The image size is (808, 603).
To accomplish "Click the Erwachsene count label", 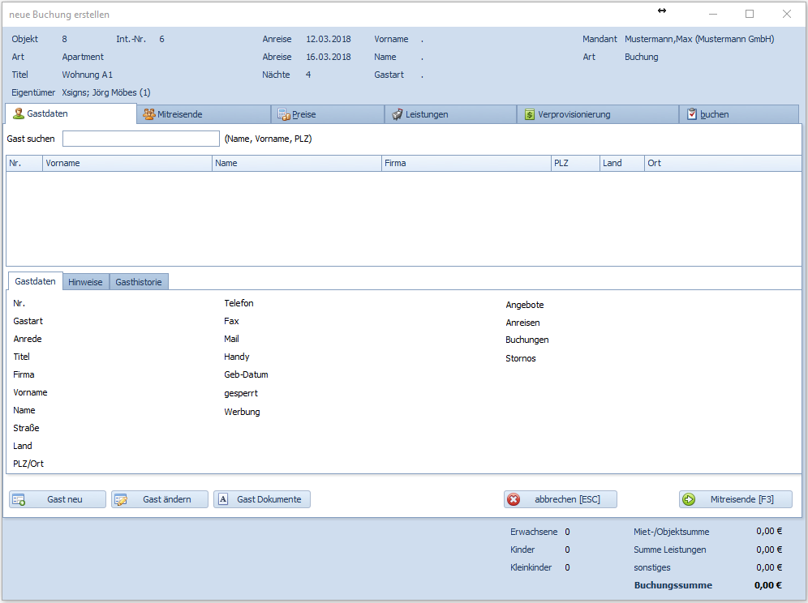I will coord(534,532).
